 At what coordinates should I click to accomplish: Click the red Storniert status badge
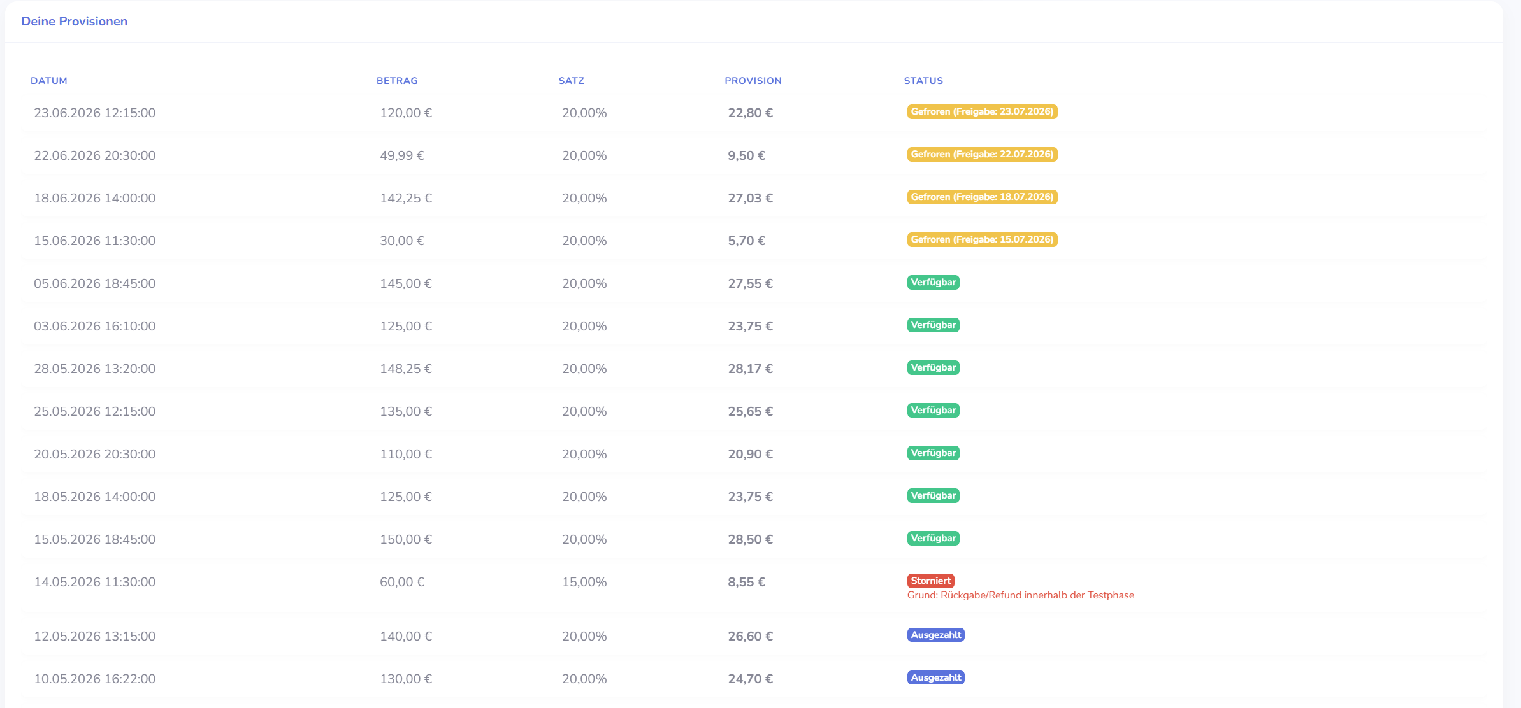pyautogui.click(x=931, y=581)
